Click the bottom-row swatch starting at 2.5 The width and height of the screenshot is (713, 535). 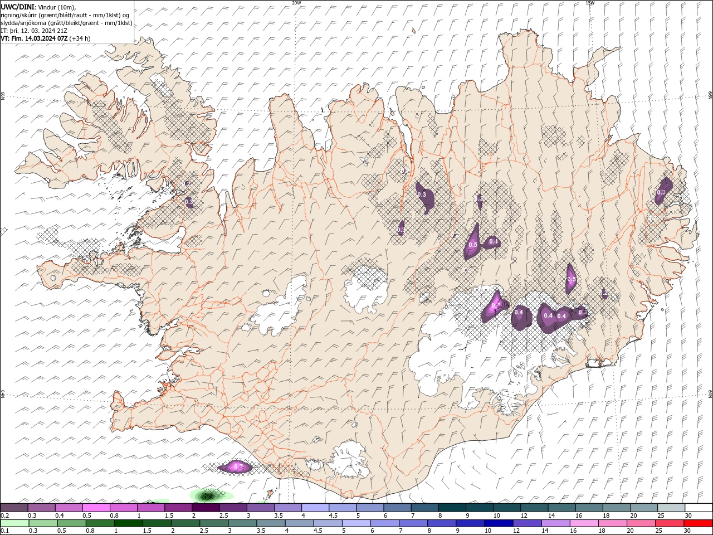(213, 523)
